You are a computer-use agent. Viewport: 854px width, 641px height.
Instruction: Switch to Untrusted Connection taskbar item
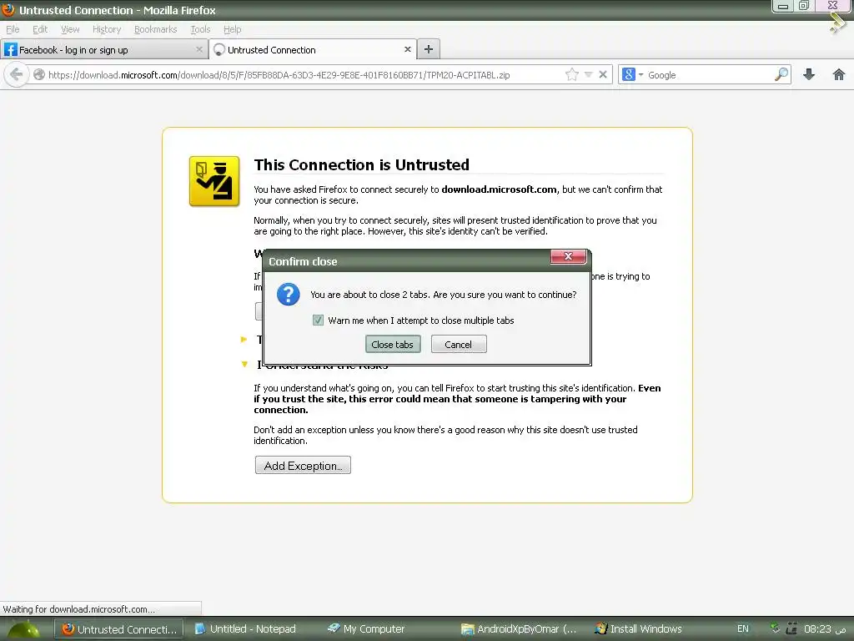(119, 629)
